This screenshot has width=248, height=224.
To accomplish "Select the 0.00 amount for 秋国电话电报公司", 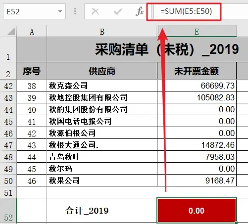I will (197, 121).
